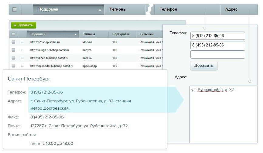The height and width of the screenshot is (153, 263).
Task: Click the working hours с 10:00 до 18:00
Action: pos(58,144)
